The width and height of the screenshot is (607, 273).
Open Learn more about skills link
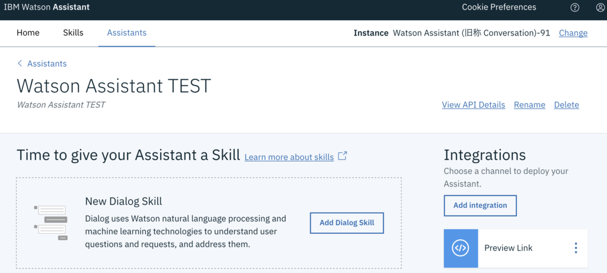point(289,157)
